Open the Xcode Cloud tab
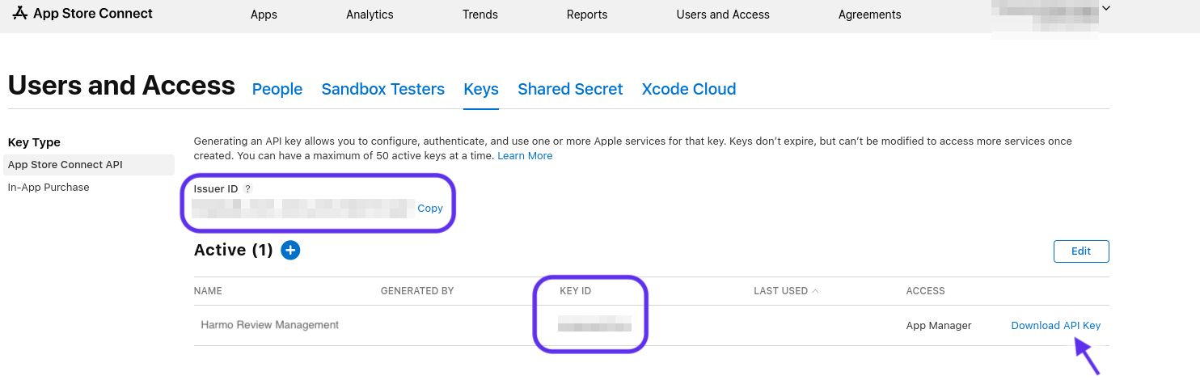1200x380 pixels. (x=689, y=89)
